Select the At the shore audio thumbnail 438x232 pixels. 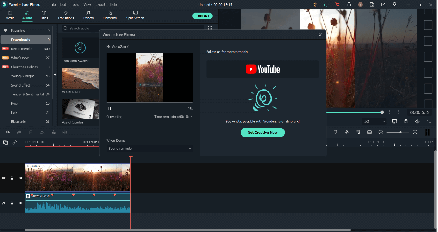[80, 79]
